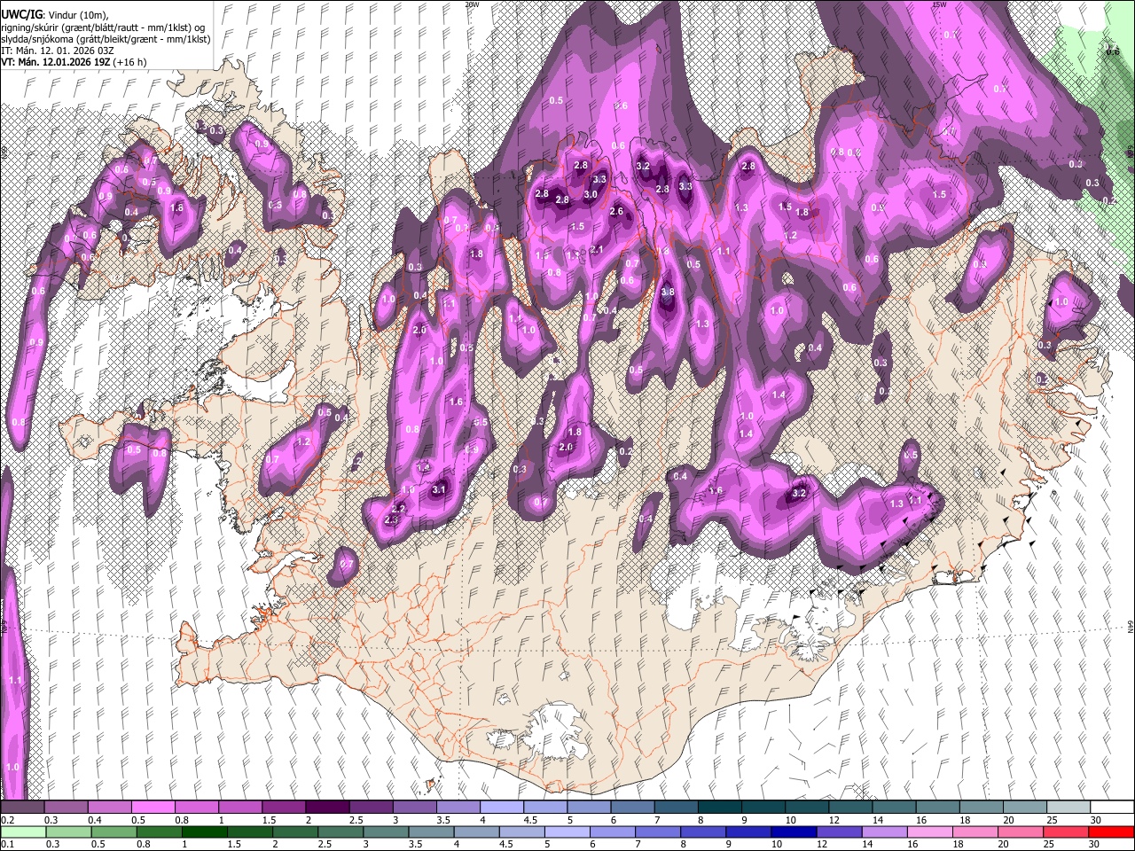The width and height of the screenshot is (1135, 851).
Task: Click the 'IT: Mán. 12. 01. 2026 03Z' line
Action: click(x=57, y=51)
